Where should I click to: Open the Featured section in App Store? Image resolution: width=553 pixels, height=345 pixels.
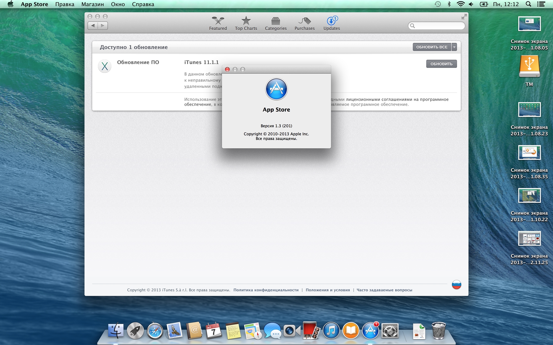pyautogui.click(x=218, y=23)
